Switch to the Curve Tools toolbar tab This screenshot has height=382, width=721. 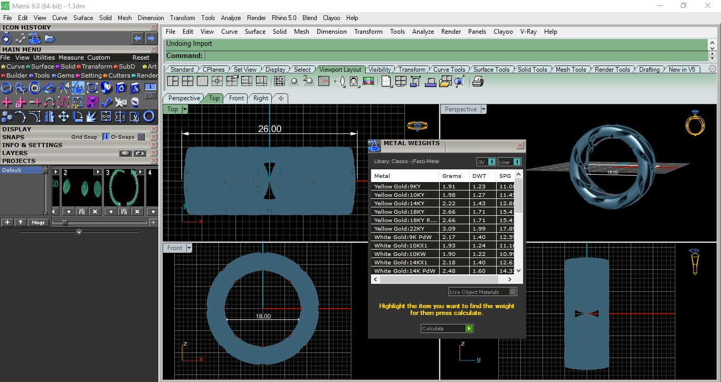449,70
